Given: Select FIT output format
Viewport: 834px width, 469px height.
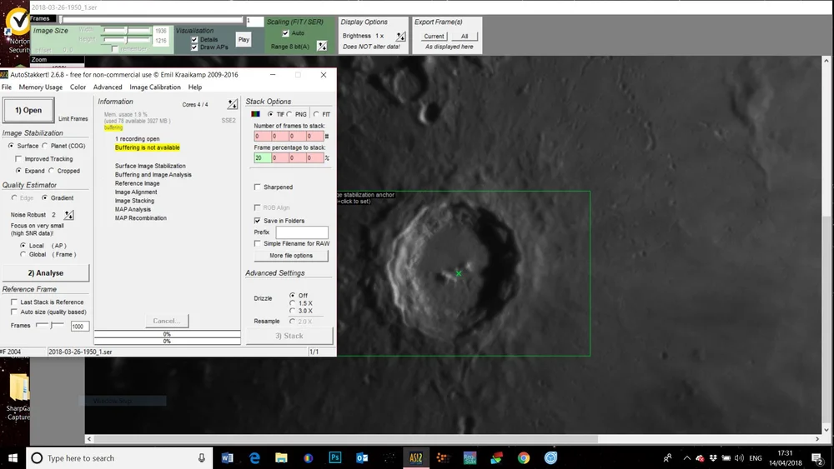Looking at the screenshot, I should coord(316,114).
